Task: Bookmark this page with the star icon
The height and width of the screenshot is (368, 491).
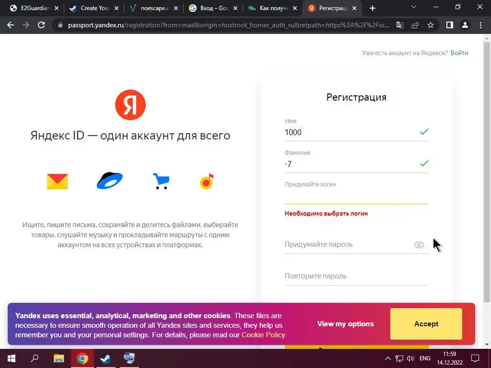Action: coord(431,25)
